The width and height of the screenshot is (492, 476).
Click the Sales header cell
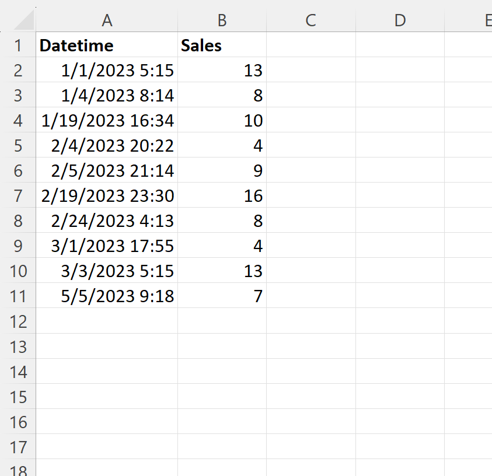click(x=222, y=45)
